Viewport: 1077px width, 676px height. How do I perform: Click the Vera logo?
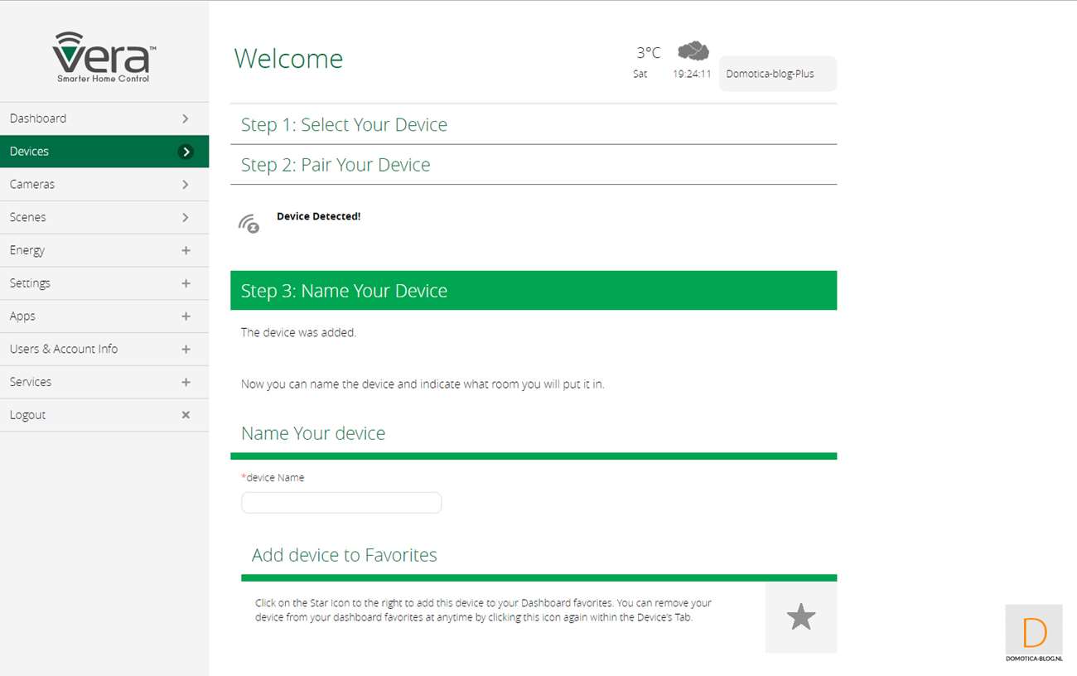104,57
